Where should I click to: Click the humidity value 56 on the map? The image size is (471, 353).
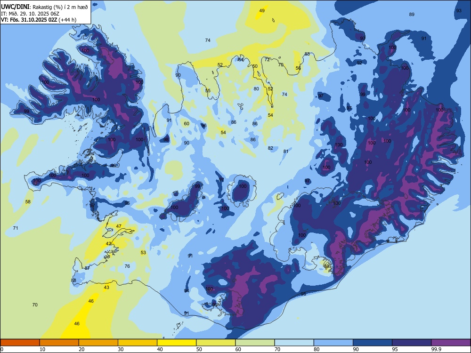tap(298, 68)
